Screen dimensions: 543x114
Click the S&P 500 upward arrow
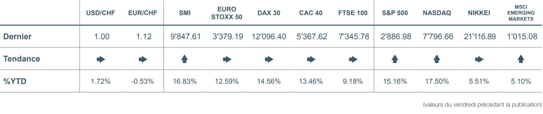[395, 59]
